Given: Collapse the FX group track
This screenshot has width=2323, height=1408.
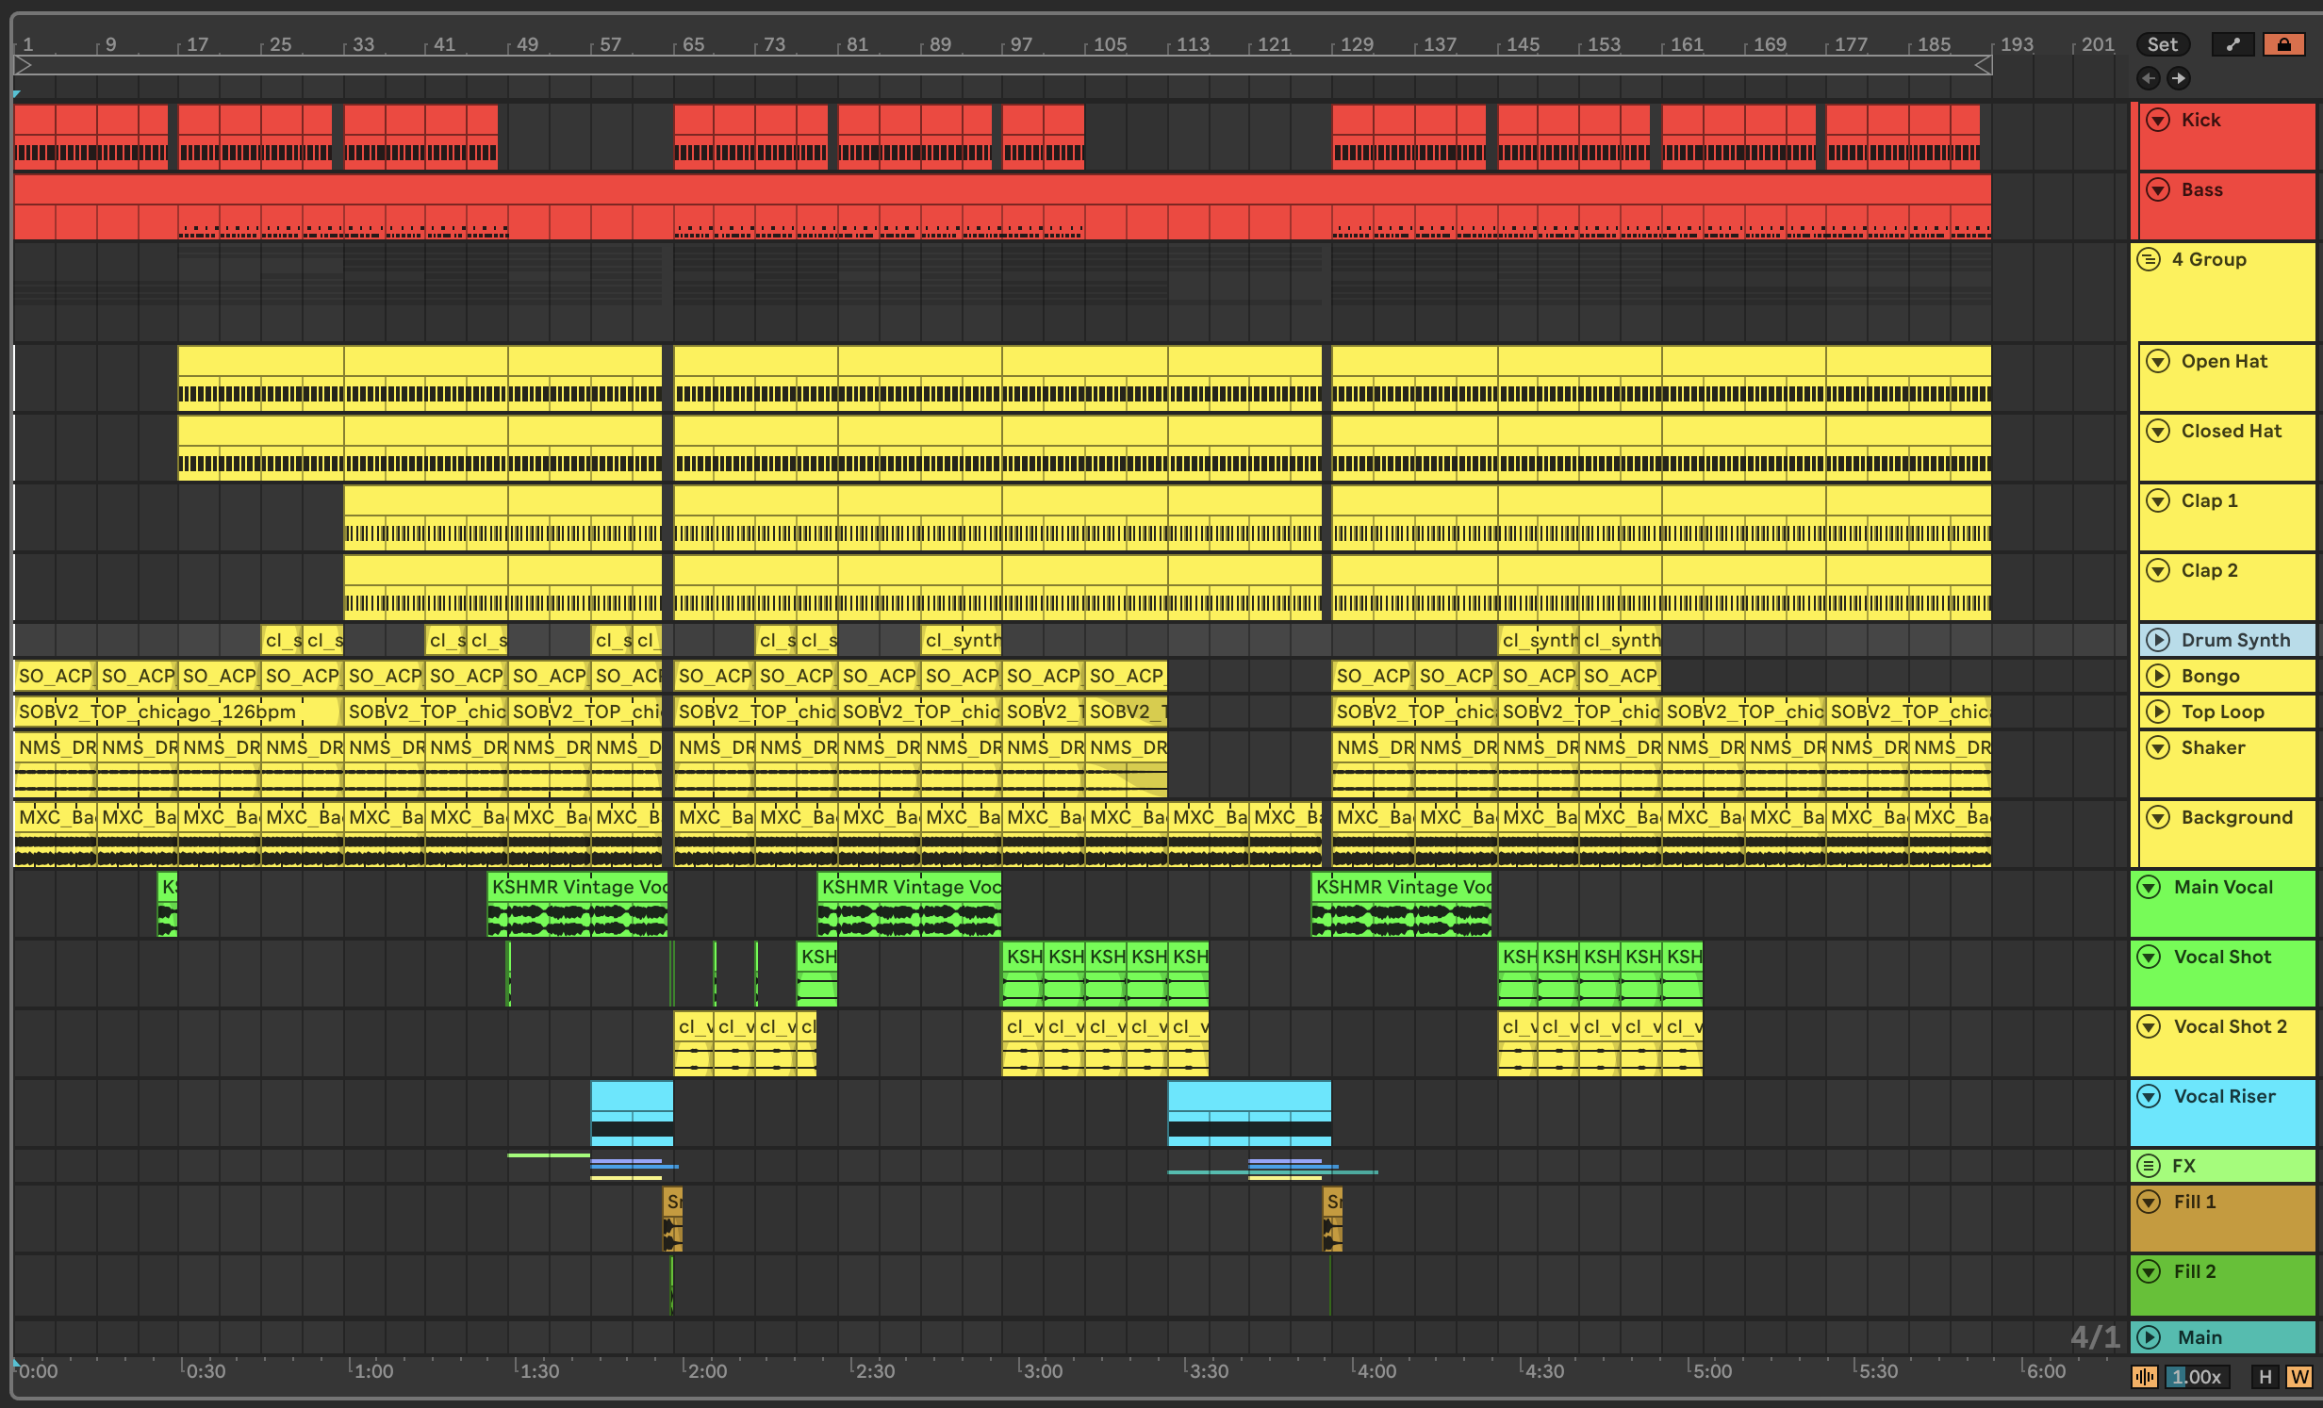Looking at the screenshot, I should point(2149,1166).
